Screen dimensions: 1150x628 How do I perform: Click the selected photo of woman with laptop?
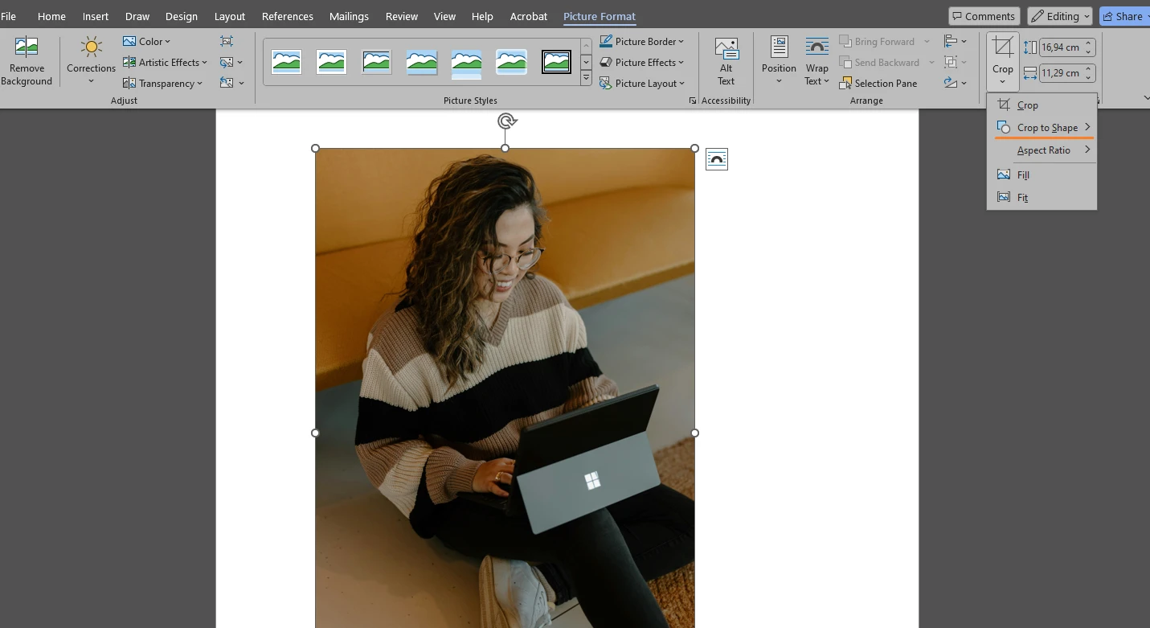click(x=505, y=388)
